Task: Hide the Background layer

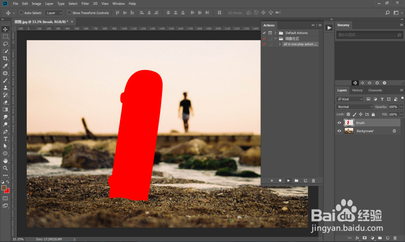Action: point(339,131)
